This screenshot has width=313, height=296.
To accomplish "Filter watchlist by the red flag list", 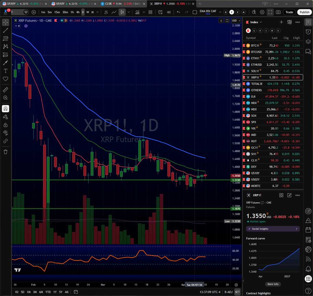I will click(248, 31).
